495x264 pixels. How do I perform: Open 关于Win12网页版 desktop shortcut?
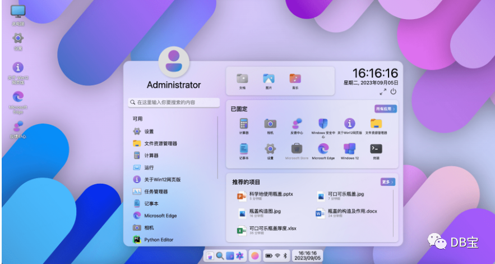18,73
